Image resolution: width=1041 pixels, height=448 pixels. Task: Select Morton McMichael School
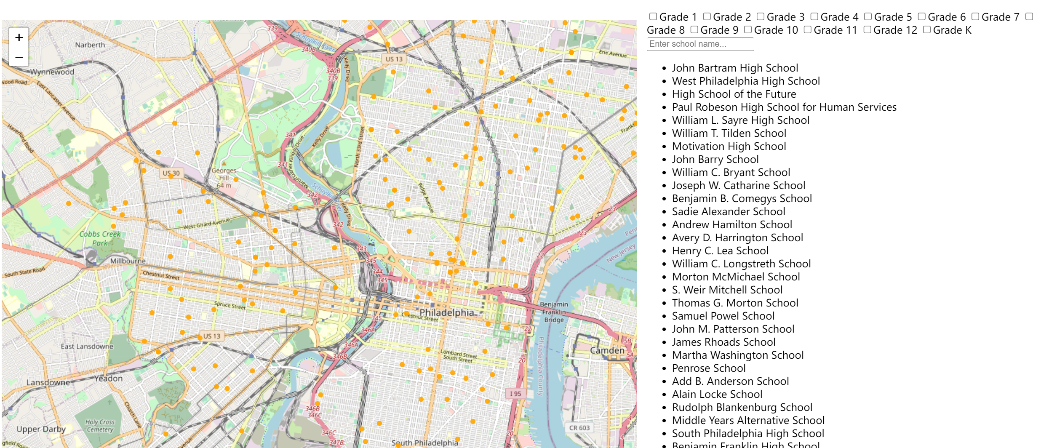click(736, 277)
